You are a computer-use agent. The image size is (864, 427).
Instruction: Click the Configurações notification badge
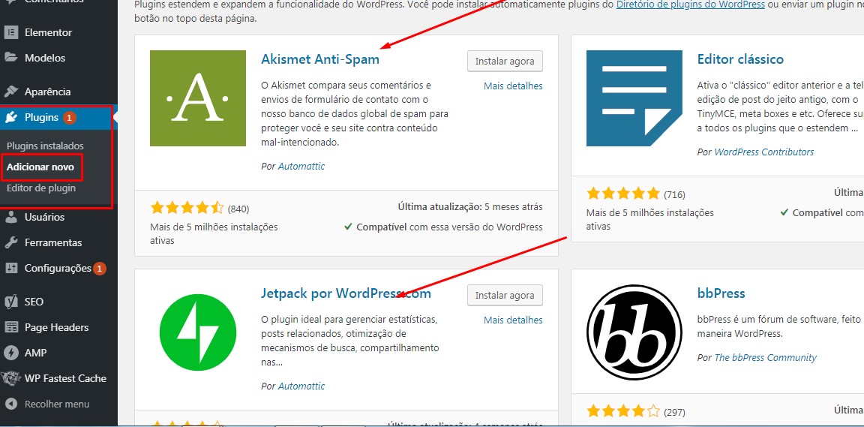pyautogui.click(x=99, y=269)
